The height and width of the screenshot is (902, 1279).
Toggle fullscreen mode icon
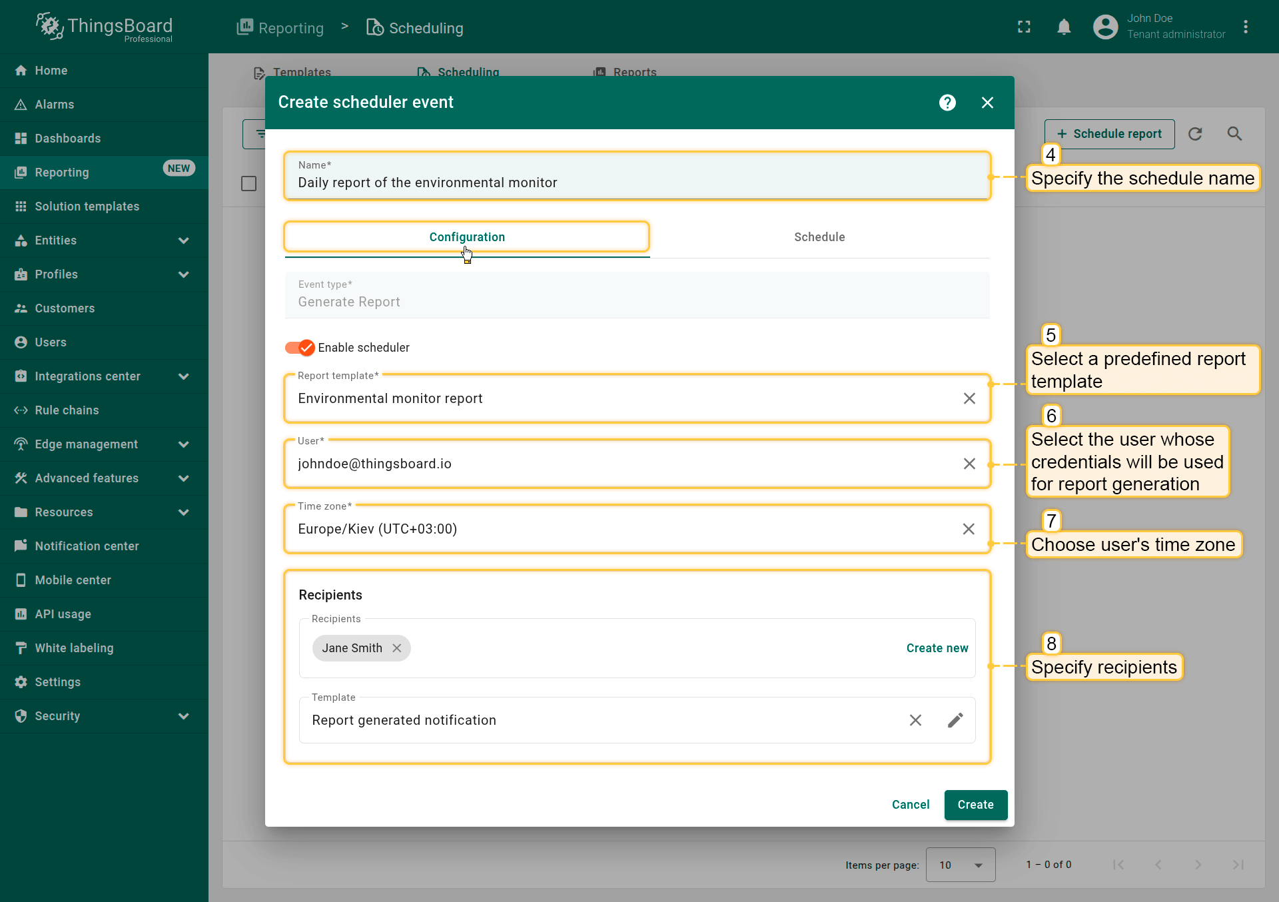pos(1024,27)
